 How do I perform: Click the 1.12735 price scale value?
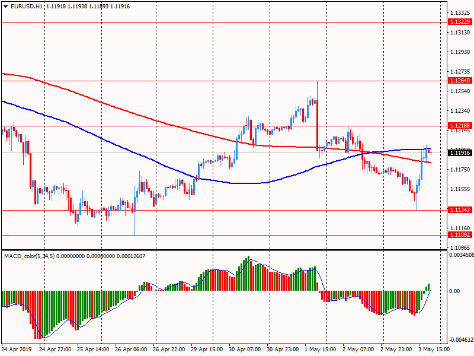[460, 72]
